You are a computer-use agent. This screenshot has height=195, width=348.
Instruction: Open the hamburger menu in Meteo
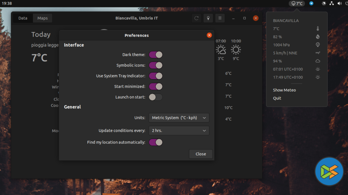coord(220,18)
